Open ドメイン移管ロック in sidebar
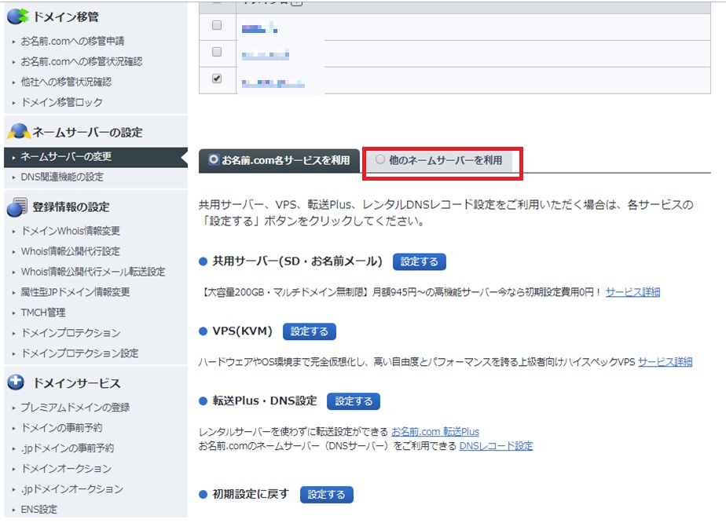Screen dimensions: 726x523 (x=61, y=102)
